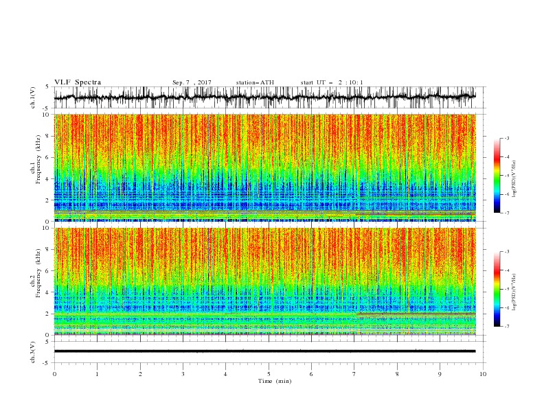Click the "-5" label on ch.3(V) axis

pyautogui.click(x=47, y=363)
